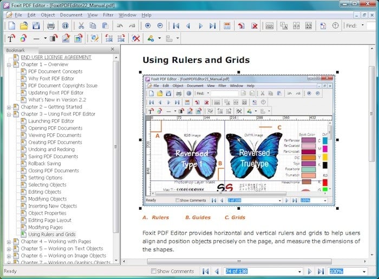Print the document using printer icon
This screenshot has width=379, height=279.
(x=51, y=25)
